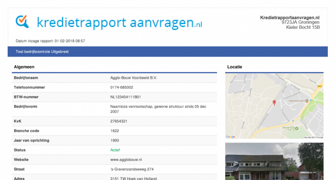Viewport: 336px width, 180px height.
Task: Open the street view house photo
Action: click(x=274, y=161)
